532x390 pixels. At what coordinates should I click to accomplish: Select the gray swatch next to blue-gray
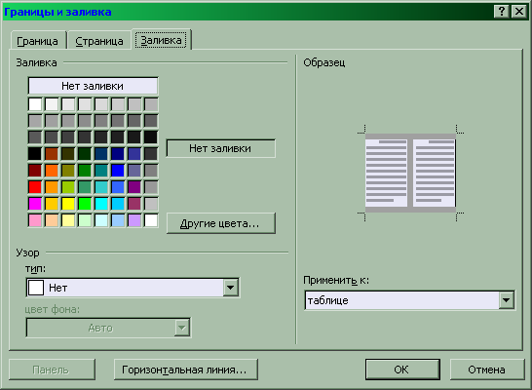tap(151, 171)
